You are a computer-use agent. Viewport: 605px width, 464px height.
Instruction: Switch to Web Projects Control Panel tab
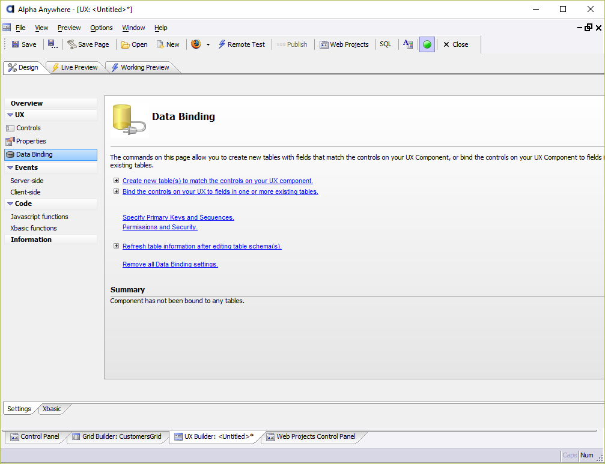point(311,437)
